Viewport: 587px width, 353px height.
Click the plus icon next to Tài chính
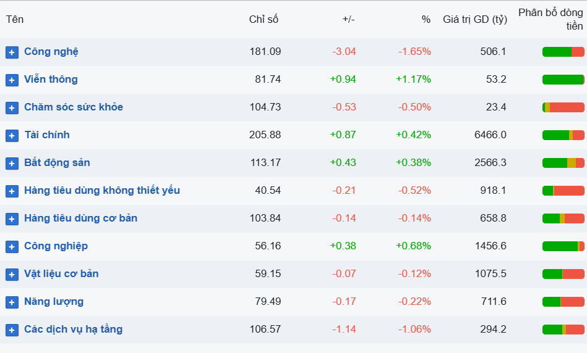click(12, 136)
